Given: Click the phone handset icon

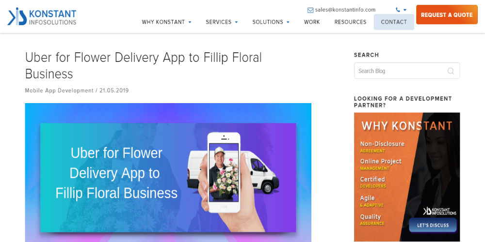Looking at the screenshot, I should pos(398,10).
